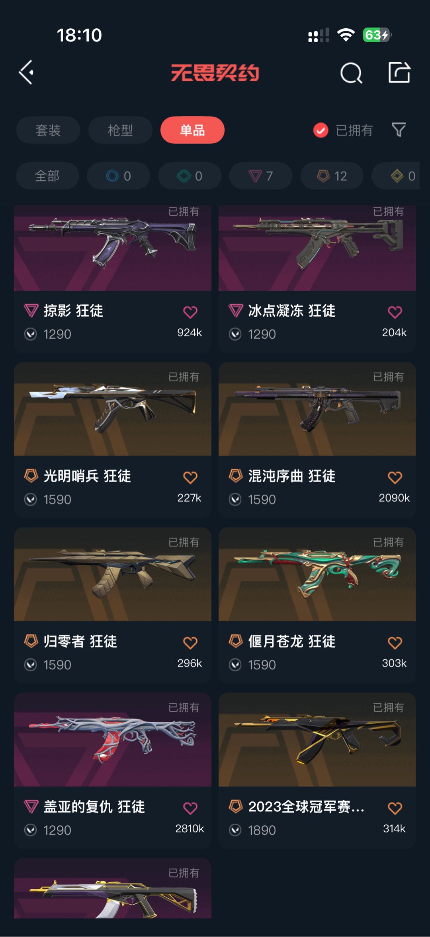This screenshot has height=937, width=430.
Task: Heart the 冰点凝冻 狂徒 skin
Action: (x=395, y=312)
